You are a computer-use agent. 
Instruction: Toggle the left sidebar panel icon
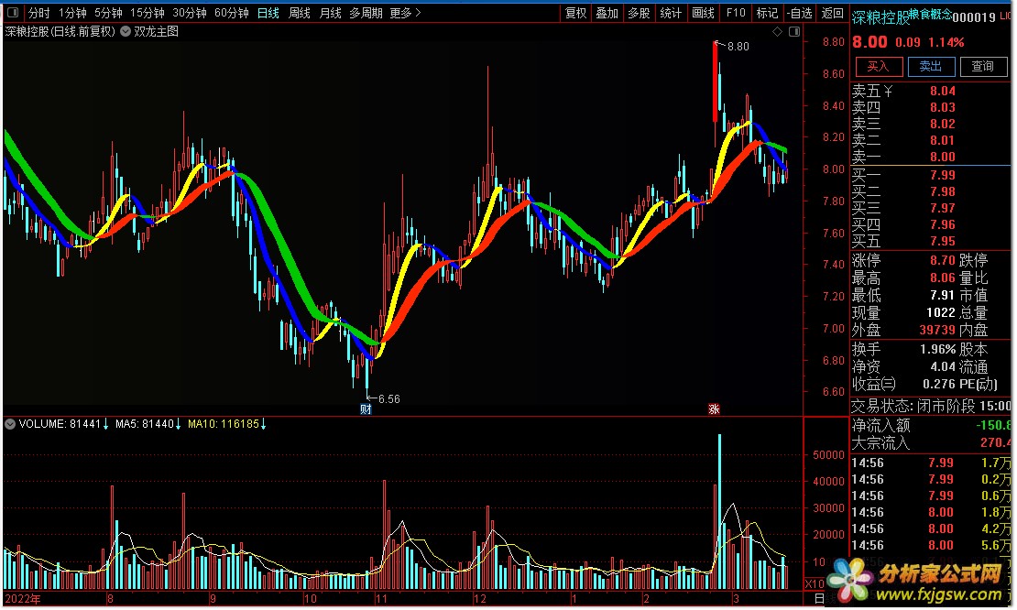[12, 12]
